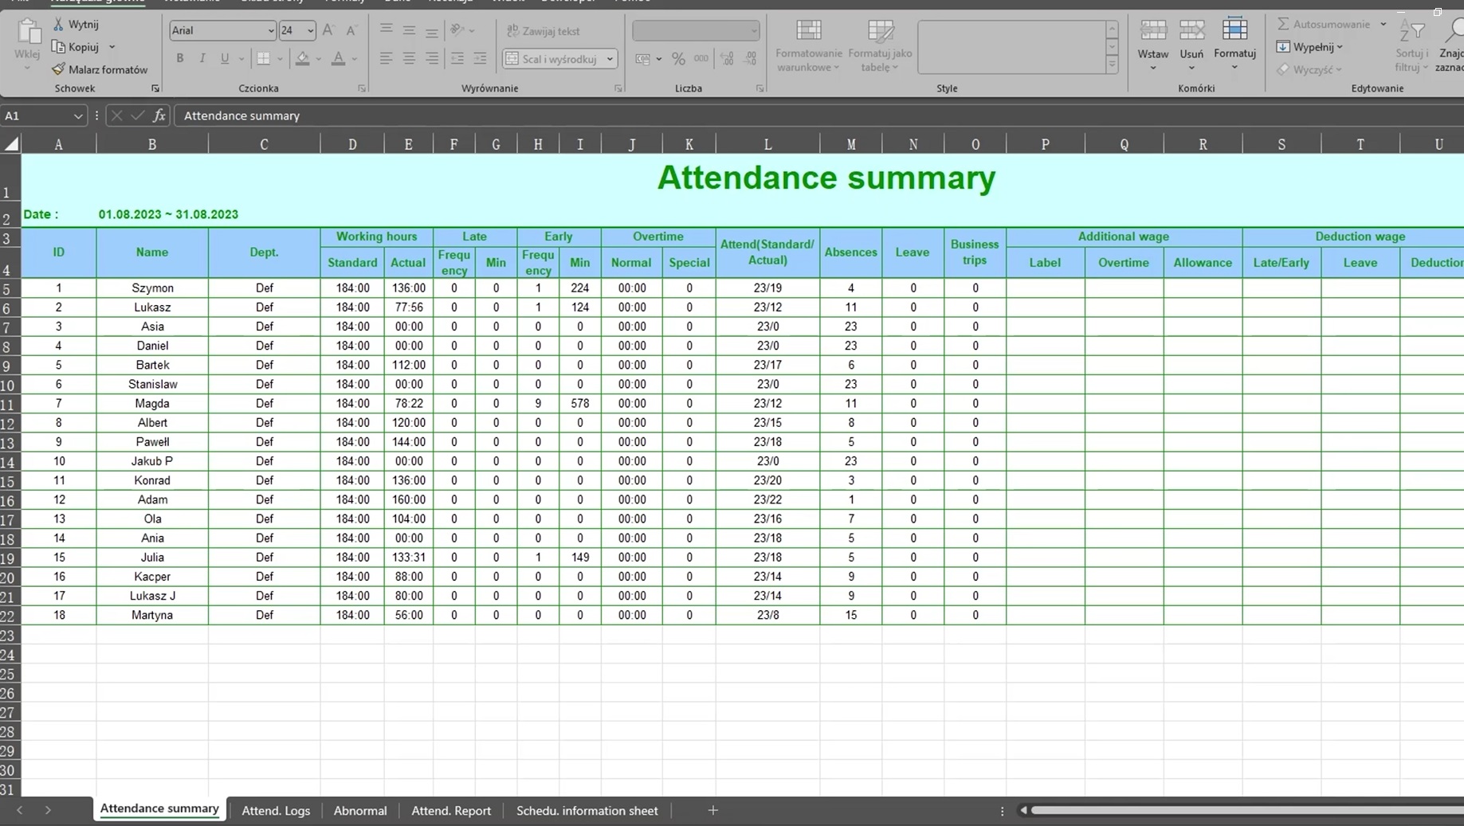Apply the comma thousands style

point(701,59)
